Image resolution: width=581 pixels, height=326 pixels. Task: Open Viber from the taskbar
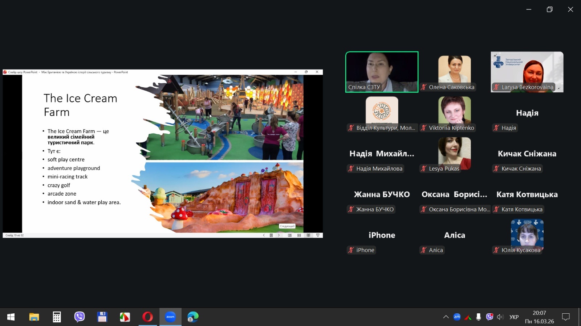80,317
